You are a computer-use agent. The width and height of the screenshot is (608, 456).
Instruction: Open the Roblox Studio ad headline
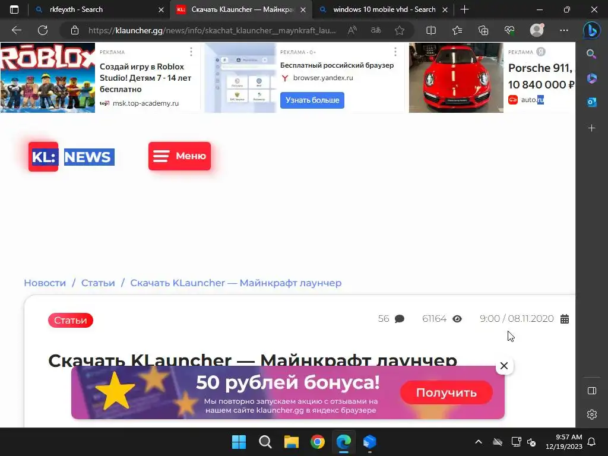tap(145, 78)
